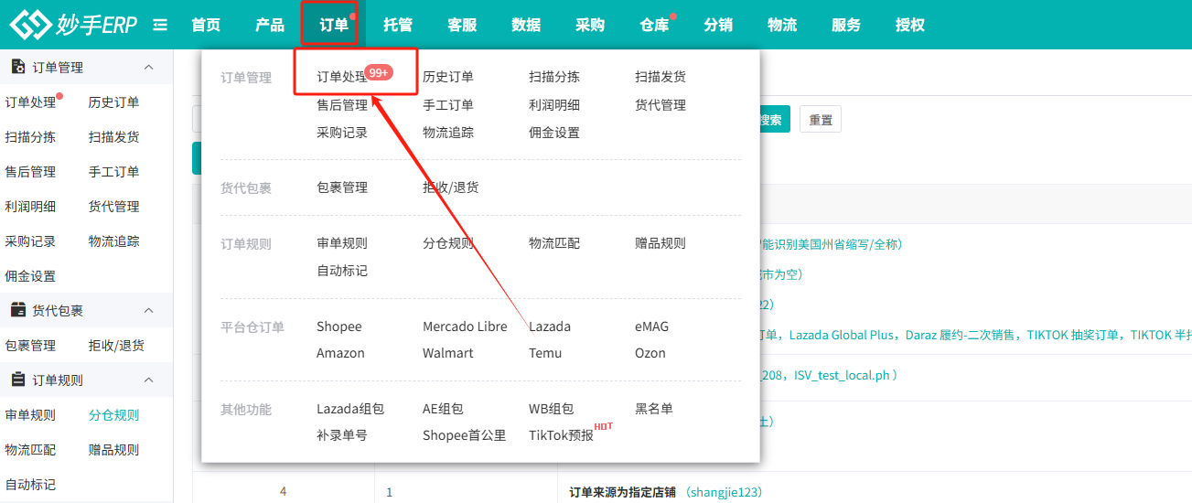
Task: Choose 订单处理 in the dropdown menu
Action: pos(342,77)
